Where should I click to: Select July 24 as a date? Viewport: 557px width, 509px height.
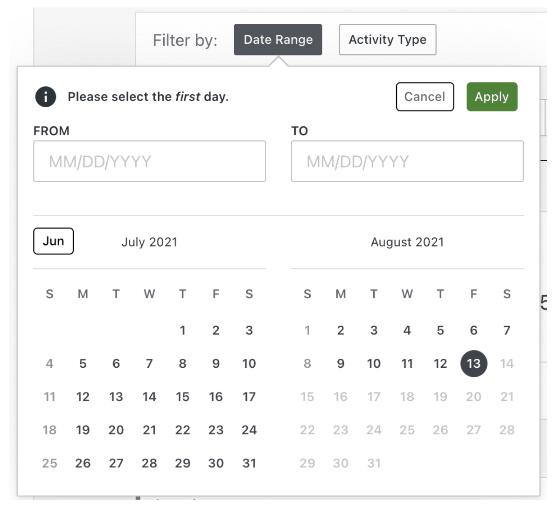[x=249, y=430]
